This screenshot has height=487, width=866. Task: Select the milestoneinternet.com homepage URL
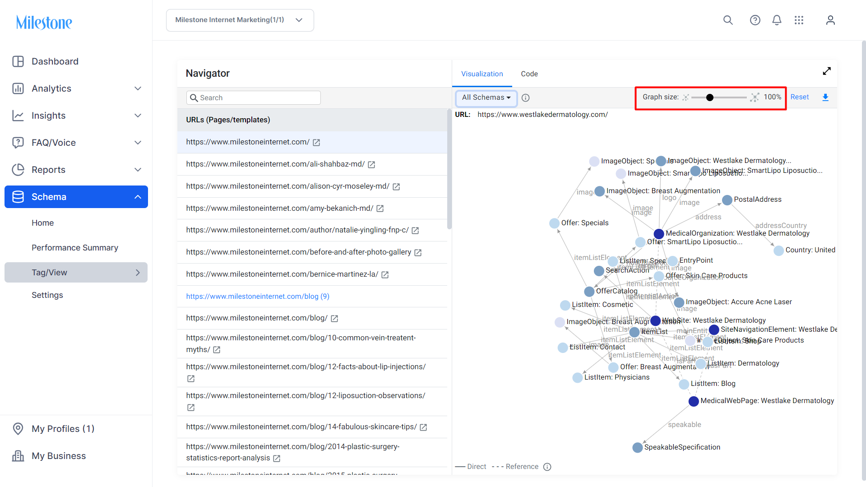click(x=248, y=142)
